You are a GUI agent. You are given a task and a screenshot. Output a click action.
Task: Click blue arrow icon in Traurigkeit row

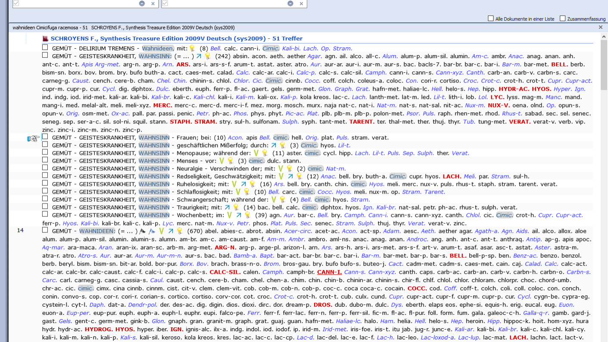227,207
